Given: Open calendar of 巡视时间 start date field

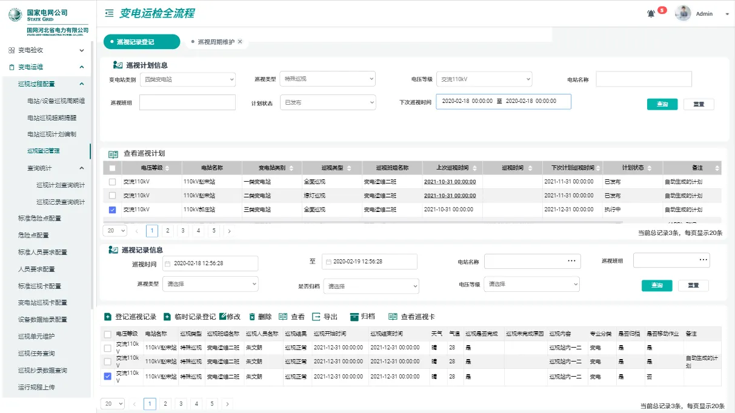Looking at the screenshot, I should tap(167, 263).
